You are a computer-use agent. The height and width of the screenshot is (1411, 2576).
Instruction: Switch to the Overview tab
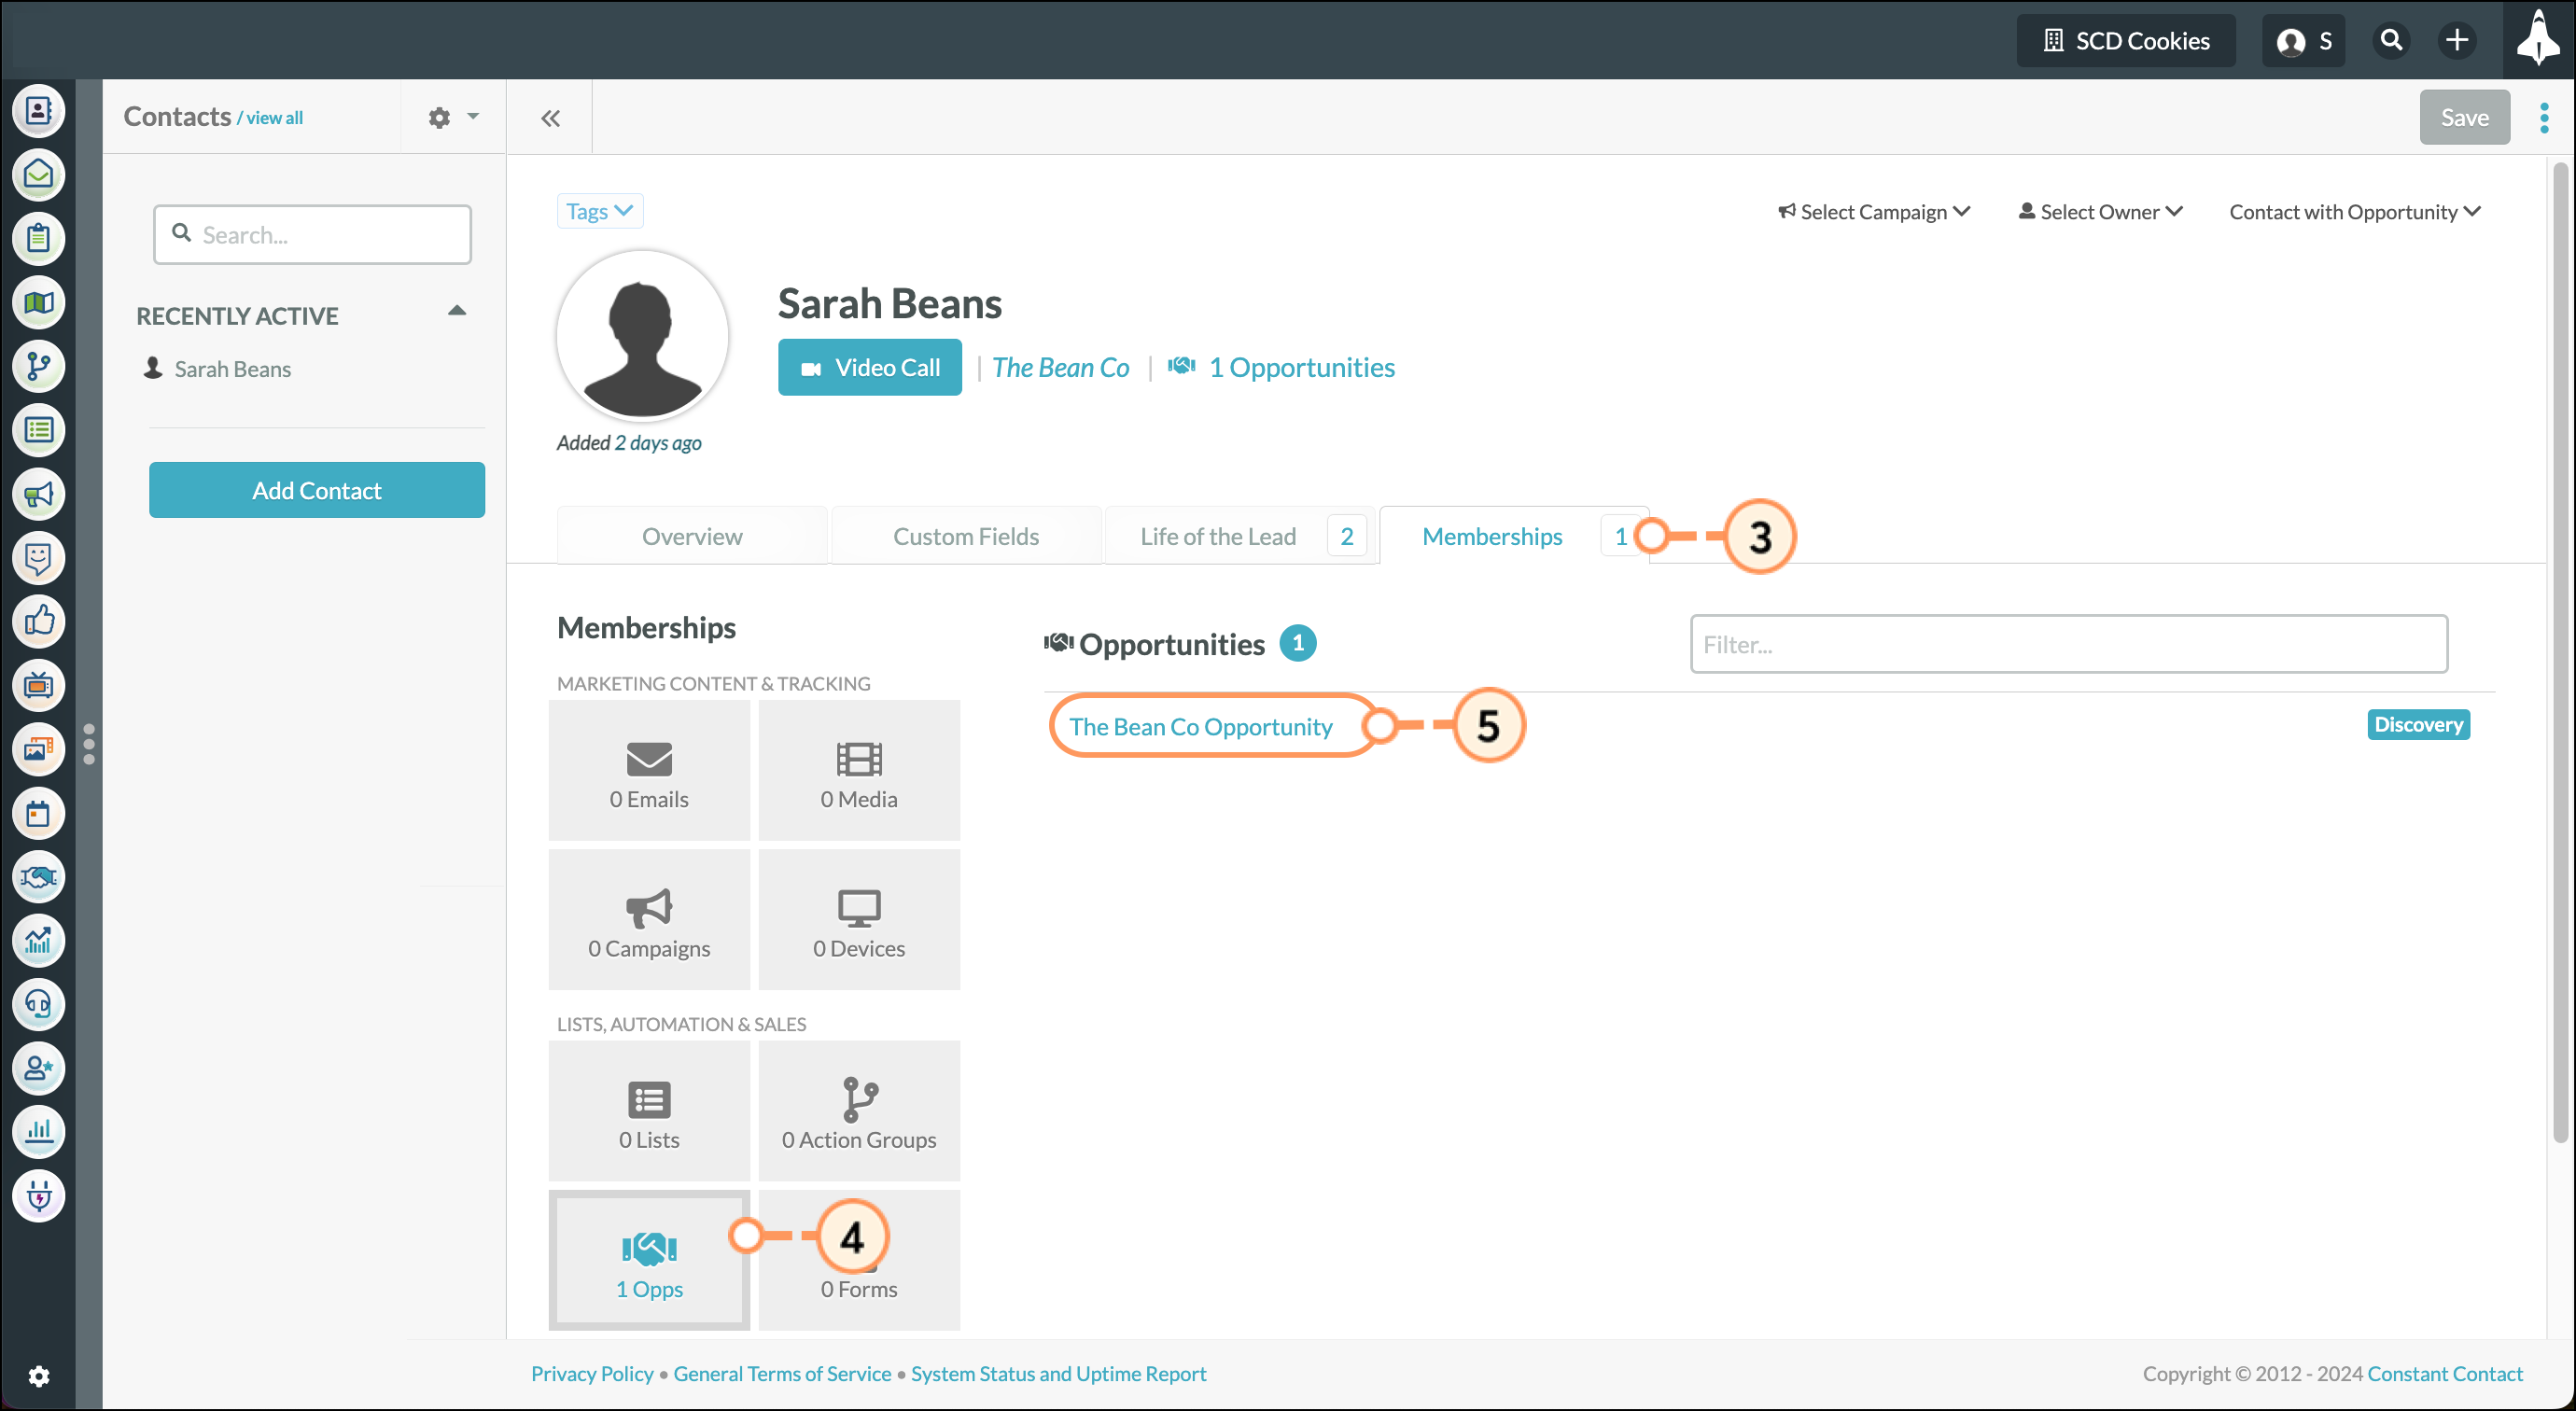[692, 536]
